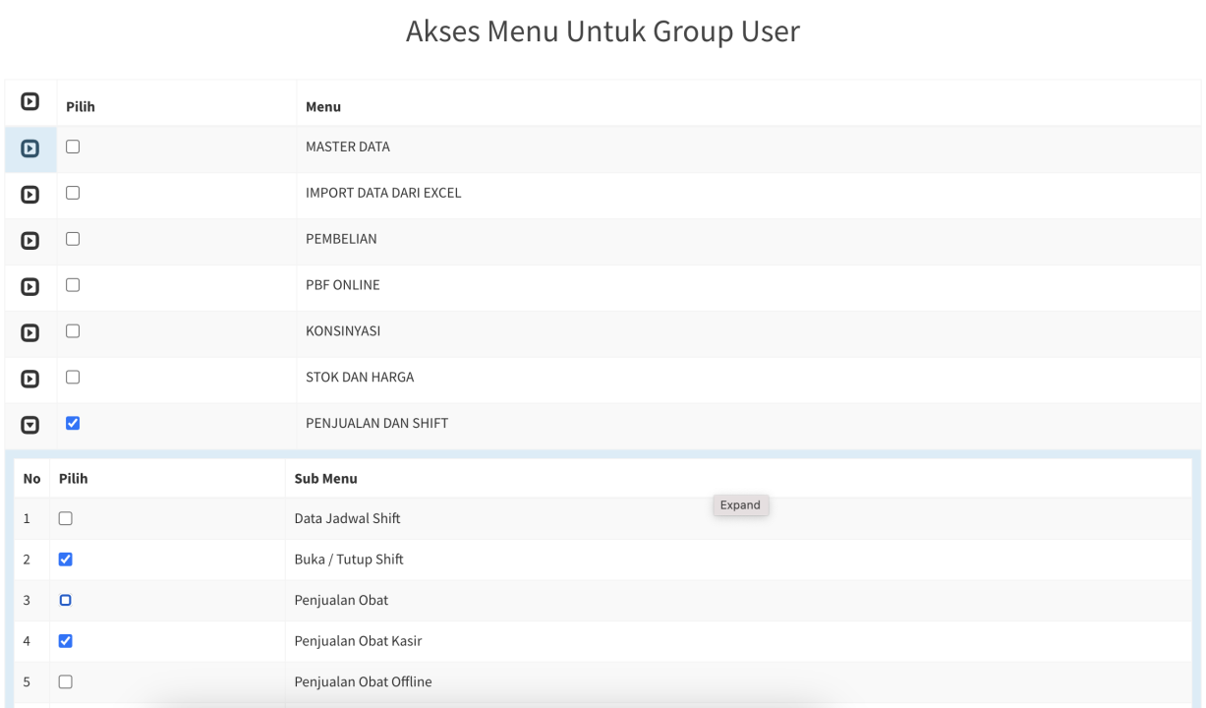Uncheck the Buka / Tutup Shift checkbox

point(66,560)
